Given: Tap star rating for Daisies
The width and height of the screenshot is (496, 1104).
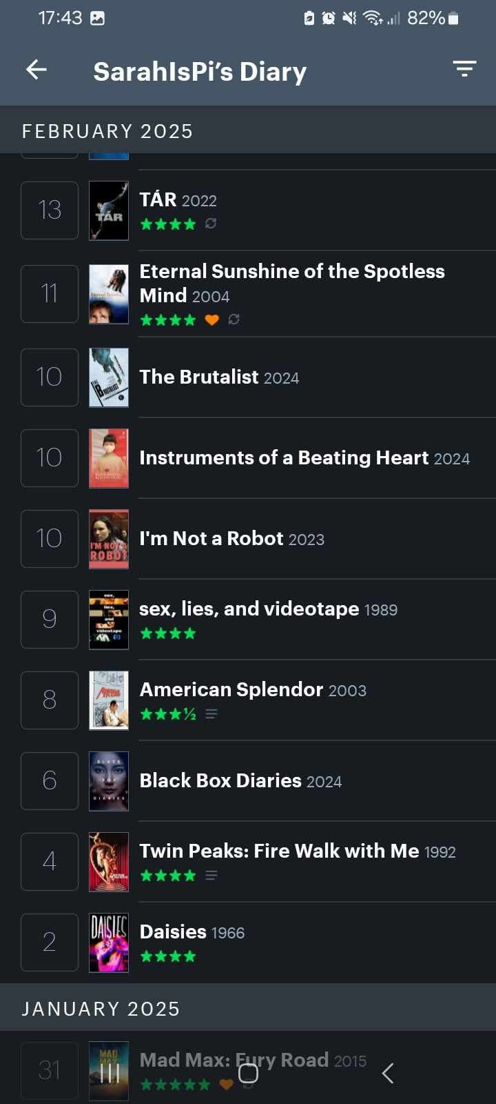Looking at the screenshot, I should pyautogui.click(x=168, y=956).
